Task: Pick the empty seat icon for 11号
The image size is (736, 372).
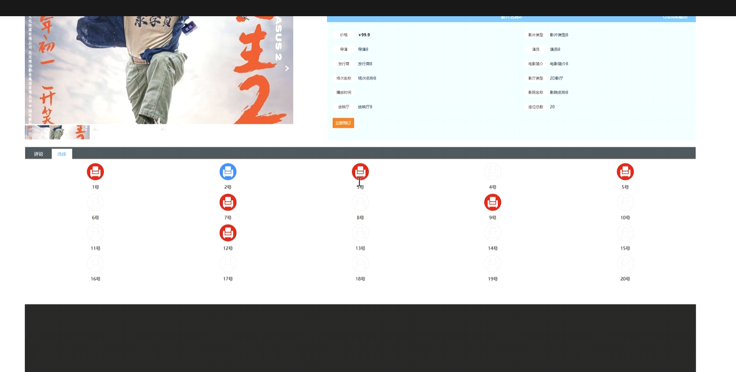Action: (x=95, y=233)
